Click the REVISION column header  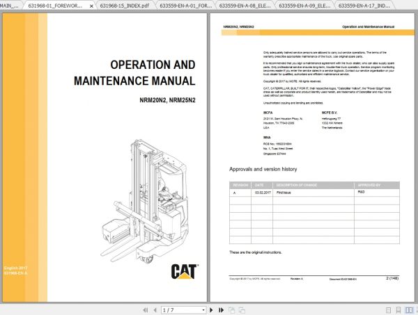click(240, 185)
